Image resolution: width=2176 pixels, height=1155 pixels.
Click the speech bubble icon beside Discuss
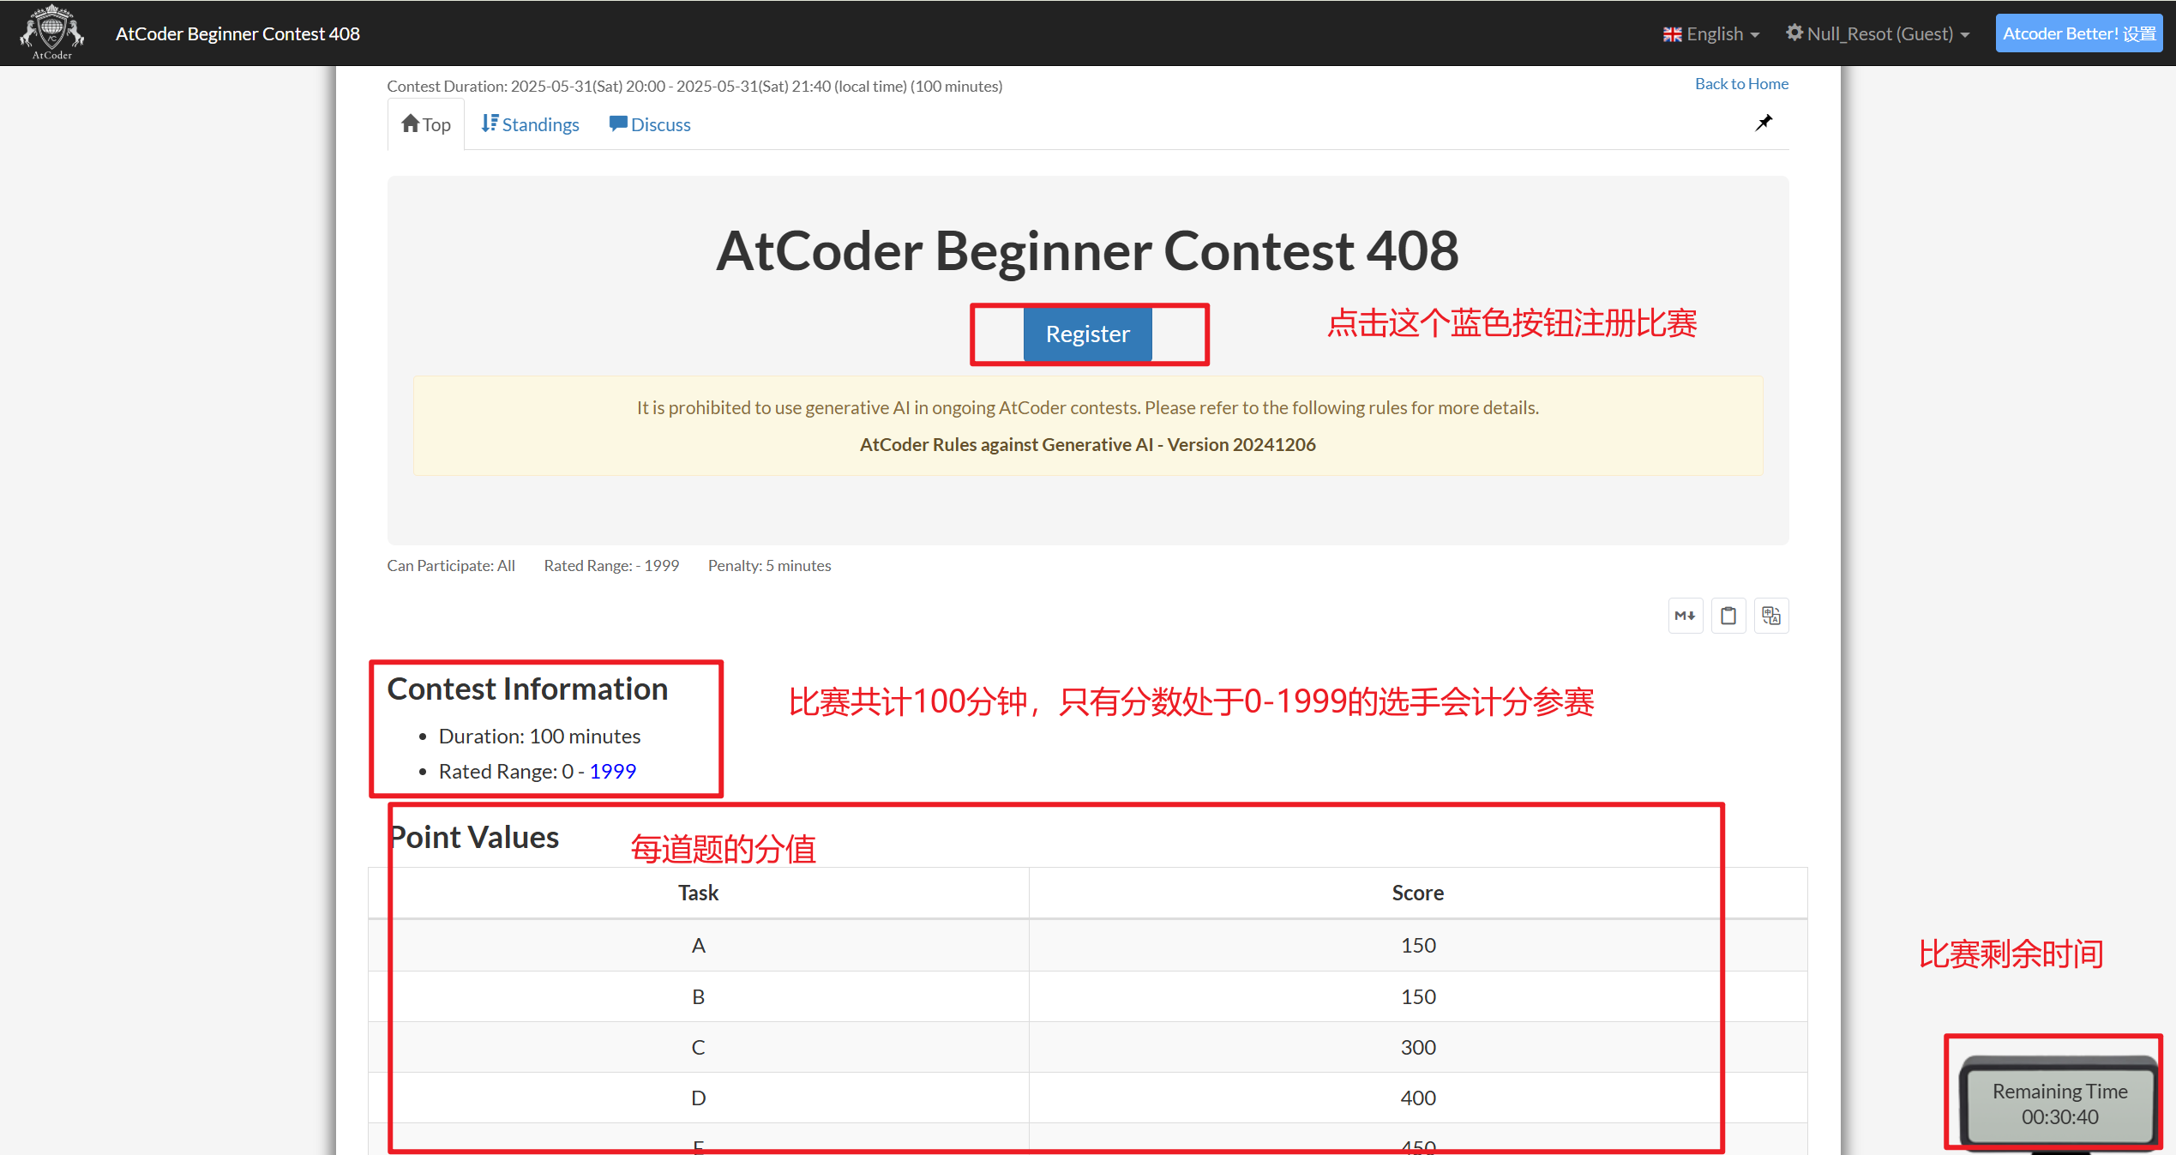617,123
